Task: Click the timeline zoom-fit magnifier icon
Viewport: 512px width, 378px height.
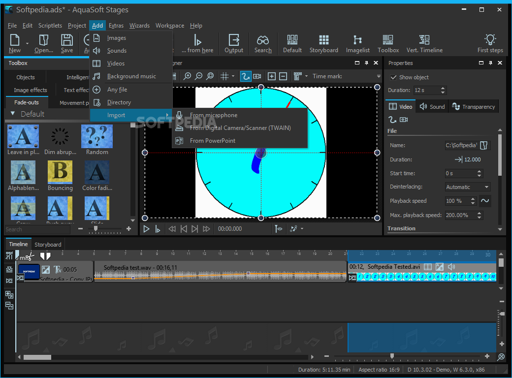Action: coord(501,357)
